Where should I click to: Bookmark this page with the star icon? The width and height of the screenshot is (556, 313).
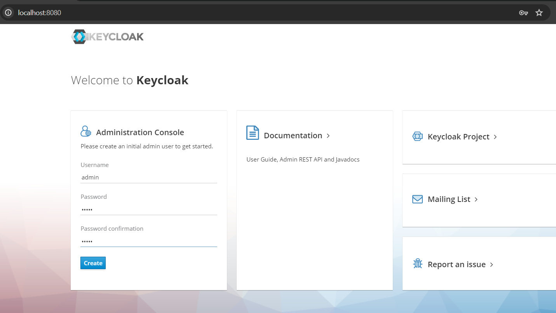(539, 13)
